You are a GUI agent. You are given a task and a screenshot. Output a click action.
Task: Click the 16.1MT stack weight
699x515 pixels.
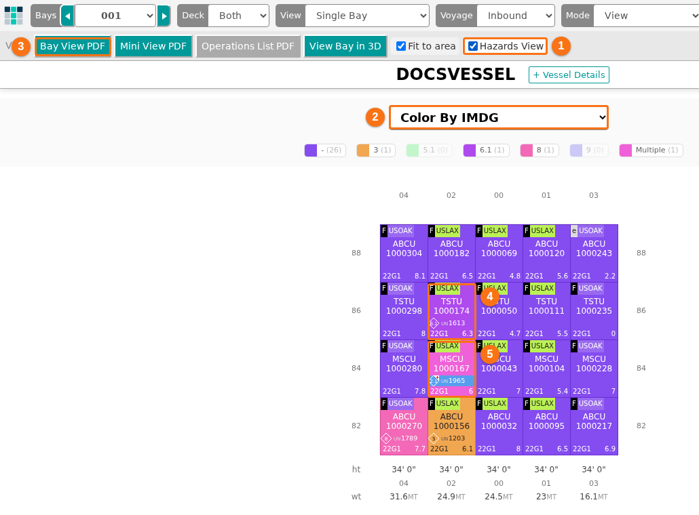(594, 496)
